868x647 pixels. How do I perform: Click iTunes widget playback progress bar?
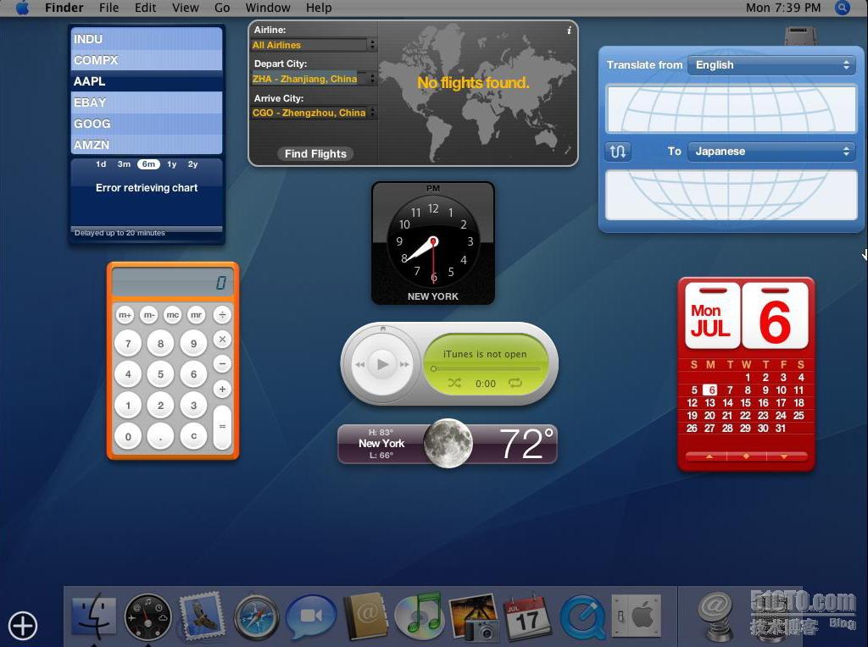click(x=486, y=368)
